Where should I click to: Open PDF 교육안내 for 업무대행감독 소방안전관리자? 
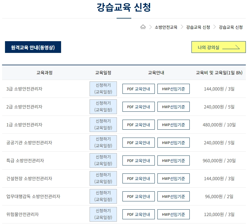pos(138,196)
